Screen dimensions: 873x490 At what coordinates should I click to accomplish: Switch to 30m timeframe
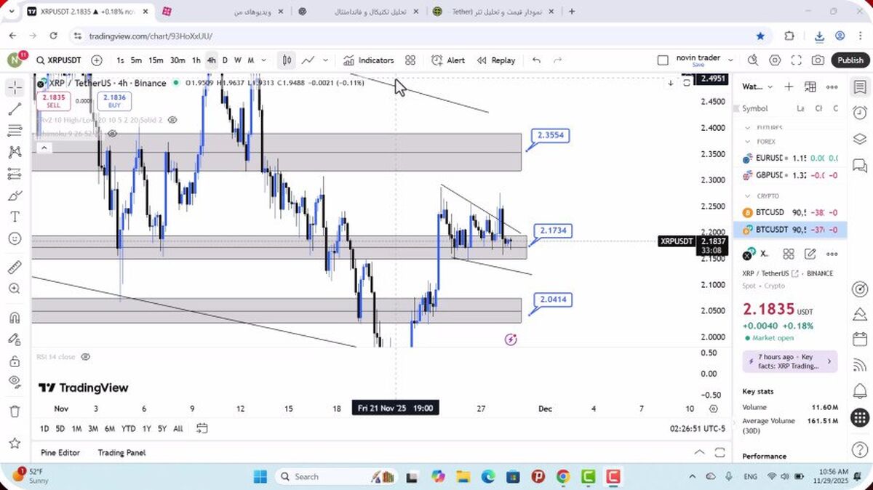coord(178,60)
